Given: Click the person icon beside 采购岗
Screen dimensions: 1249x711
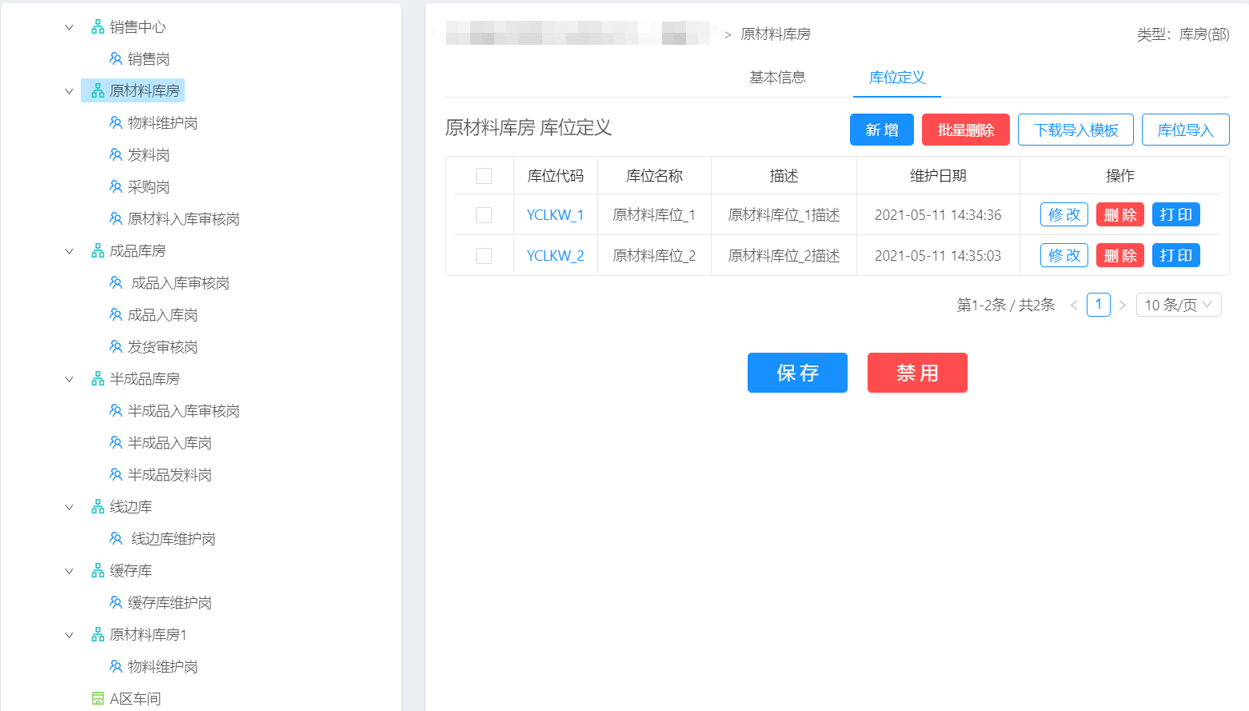Looking at the screenshot, I should tap(116, 187).
